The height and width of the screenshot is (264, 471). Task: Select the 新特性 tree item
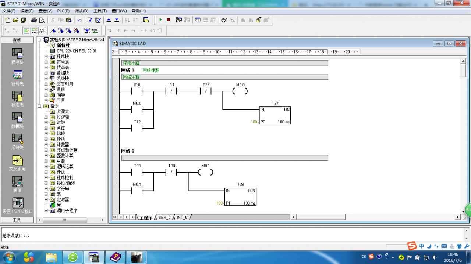pyautogui.click(x=63, y=46)
